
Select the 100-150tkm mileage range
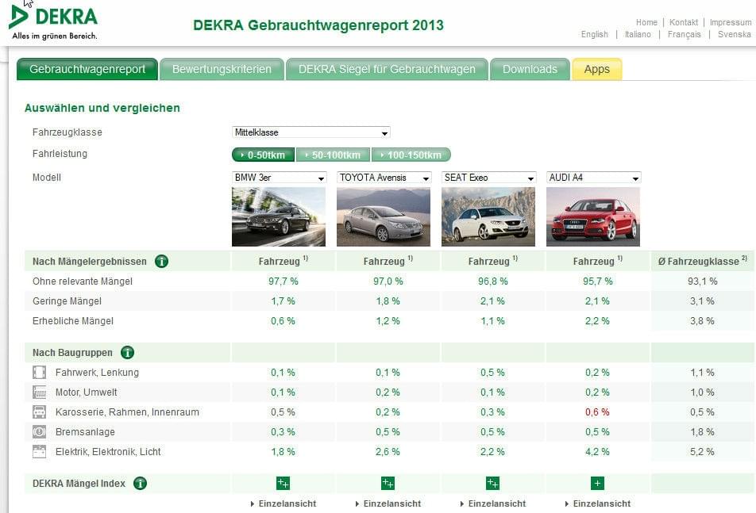coord(411,155)
